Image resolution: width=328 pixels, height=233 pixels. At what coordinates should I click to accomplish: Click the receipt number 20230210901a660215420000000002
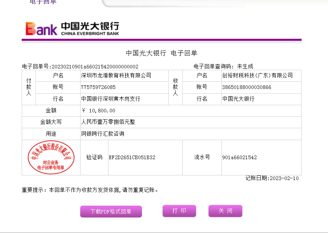point(95,67)
